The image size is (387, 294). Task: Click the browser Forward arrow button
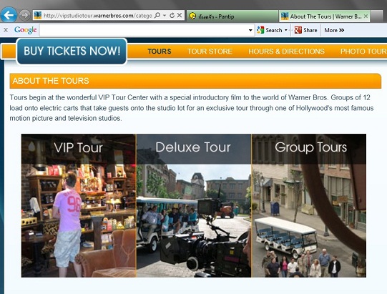pyautogui.click(x=24, y=15)
